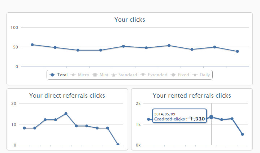Toggle the Total series in the legend

[x=59, y=75]
